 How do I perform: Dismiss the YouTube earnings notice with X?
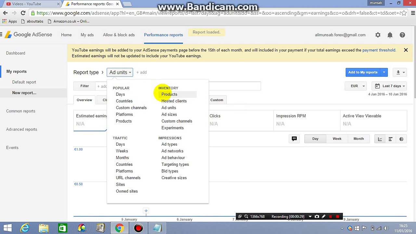(x=406, y=50)
